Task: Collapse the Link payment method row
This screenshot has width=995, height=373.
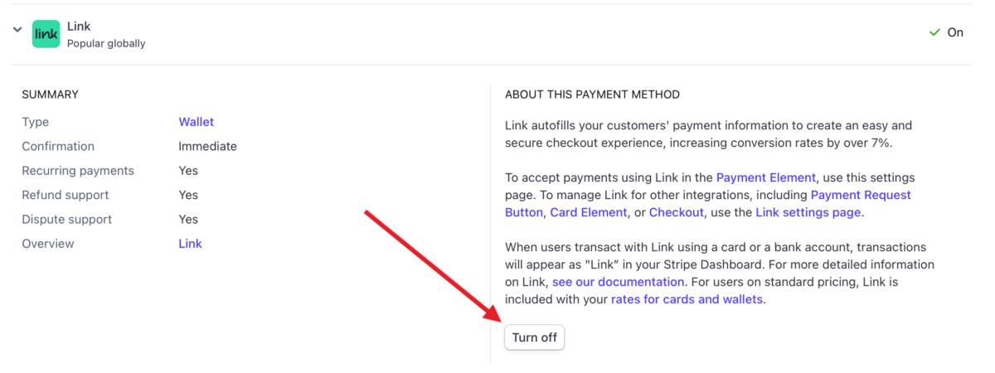Action: 17,30
